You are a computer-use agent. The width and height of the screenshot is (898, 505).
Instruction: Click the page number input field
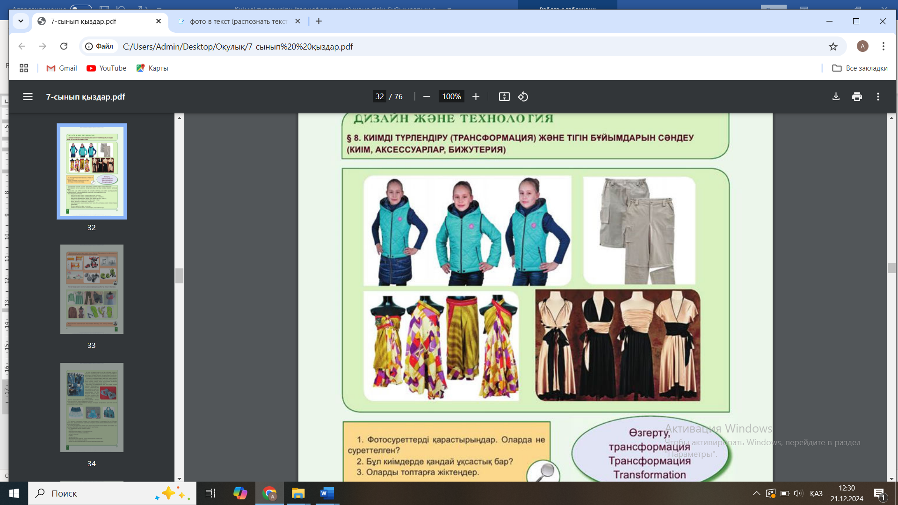(379, 97)
